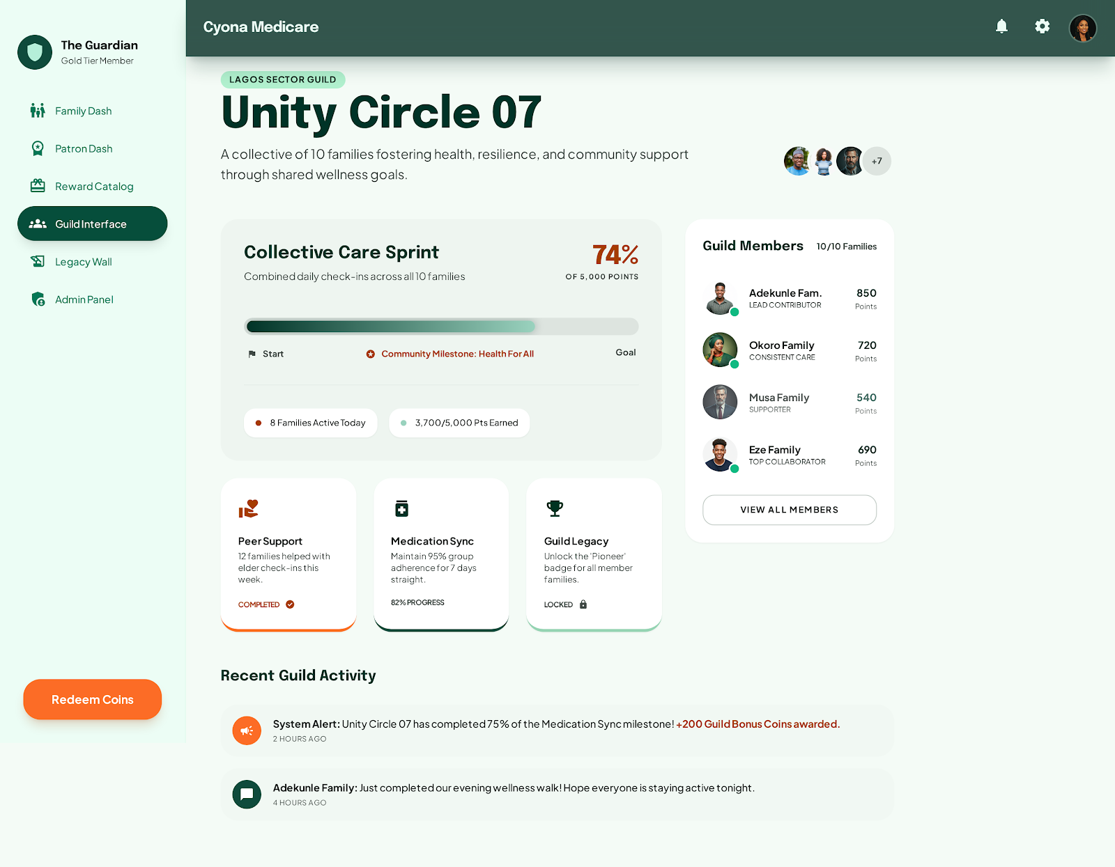Click the Guild Legacy trophy icon
This screenshot has width=1115, height=867.
pyautogui.click(x=555, y=508)
